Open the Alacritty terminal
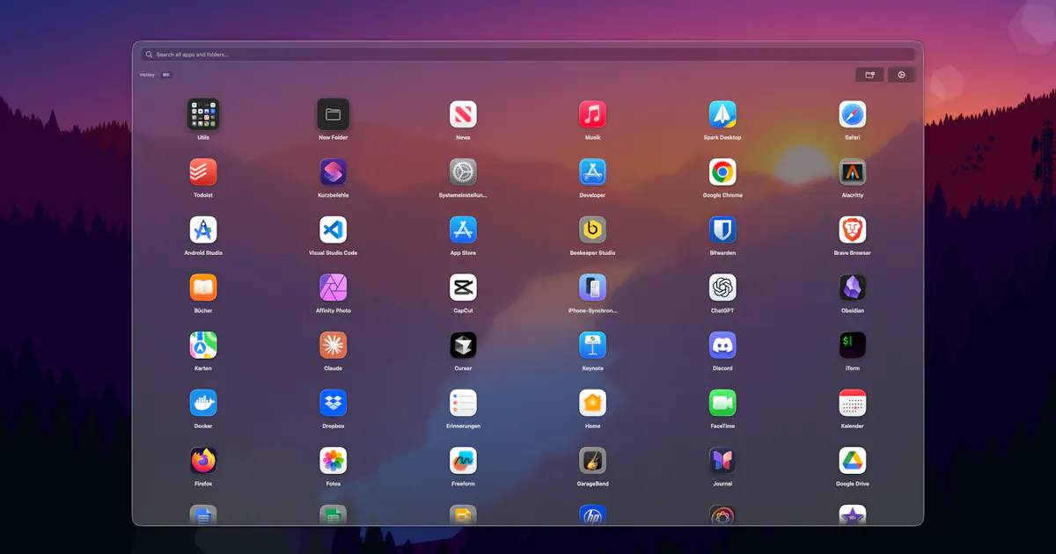The height and width of the screenshot is (554, 1056). [853, 172]
